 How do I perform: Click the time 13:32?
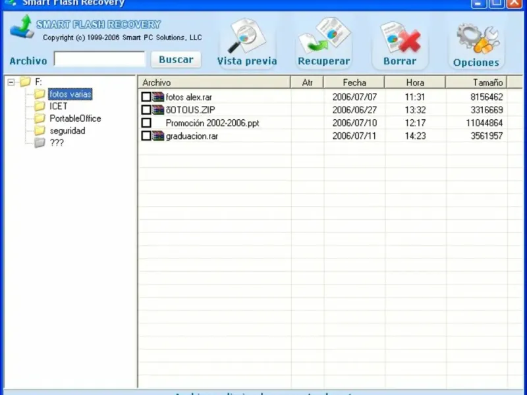415,110
